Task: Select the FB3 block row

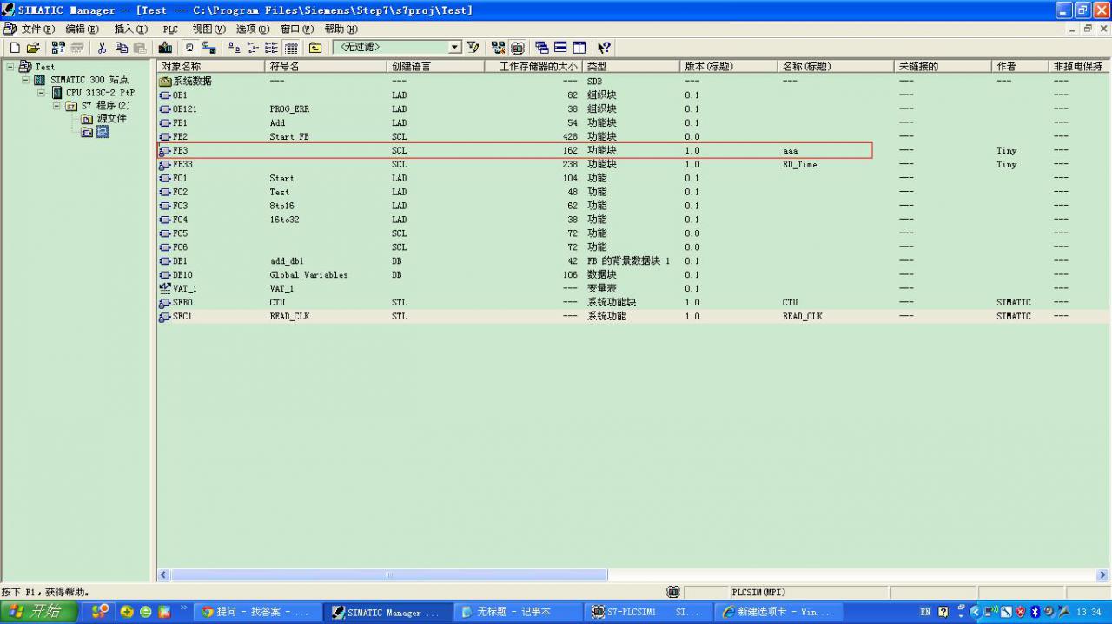Action: [514, 151]
